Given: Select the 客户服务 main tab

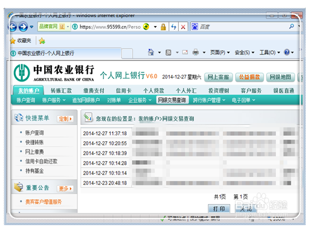Looking at the screenshot, I should [251, 91].
